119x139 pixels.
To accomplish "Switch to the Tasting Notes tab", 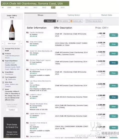I will (x=74, y=15).
